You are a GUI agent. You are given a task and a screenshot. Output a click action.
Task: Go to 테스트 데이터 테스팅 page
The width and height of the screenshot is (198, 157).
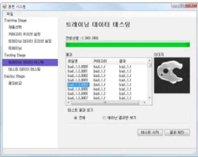click(x=24, y=69)
